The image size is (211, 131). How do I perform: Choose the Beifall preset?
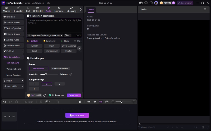point(35,51)
